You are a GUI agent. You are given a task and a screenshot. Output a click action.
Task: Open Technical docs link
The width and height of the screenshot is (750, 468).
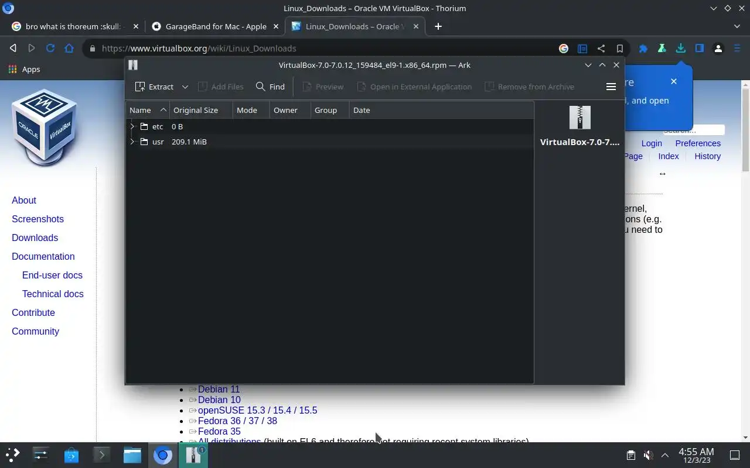pyautogui.click(x=53, y=294)
